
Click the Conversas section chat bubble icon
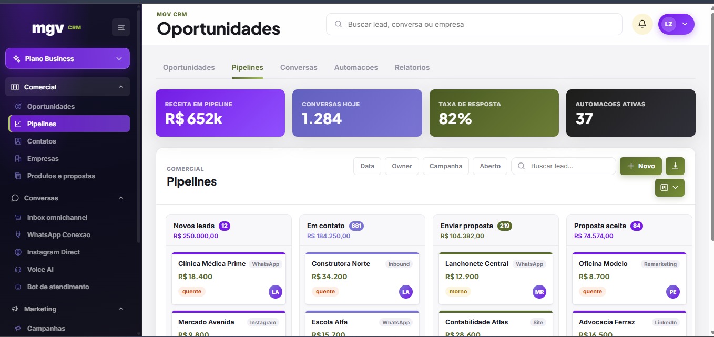pyautogui.click(x=15, y=198)
